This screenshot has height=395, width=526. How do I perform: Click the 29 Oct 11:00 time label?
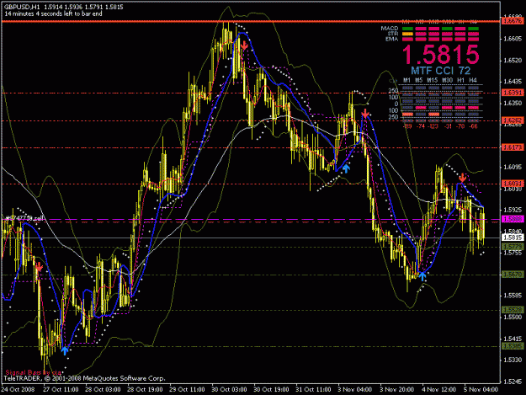click(187, 390)
